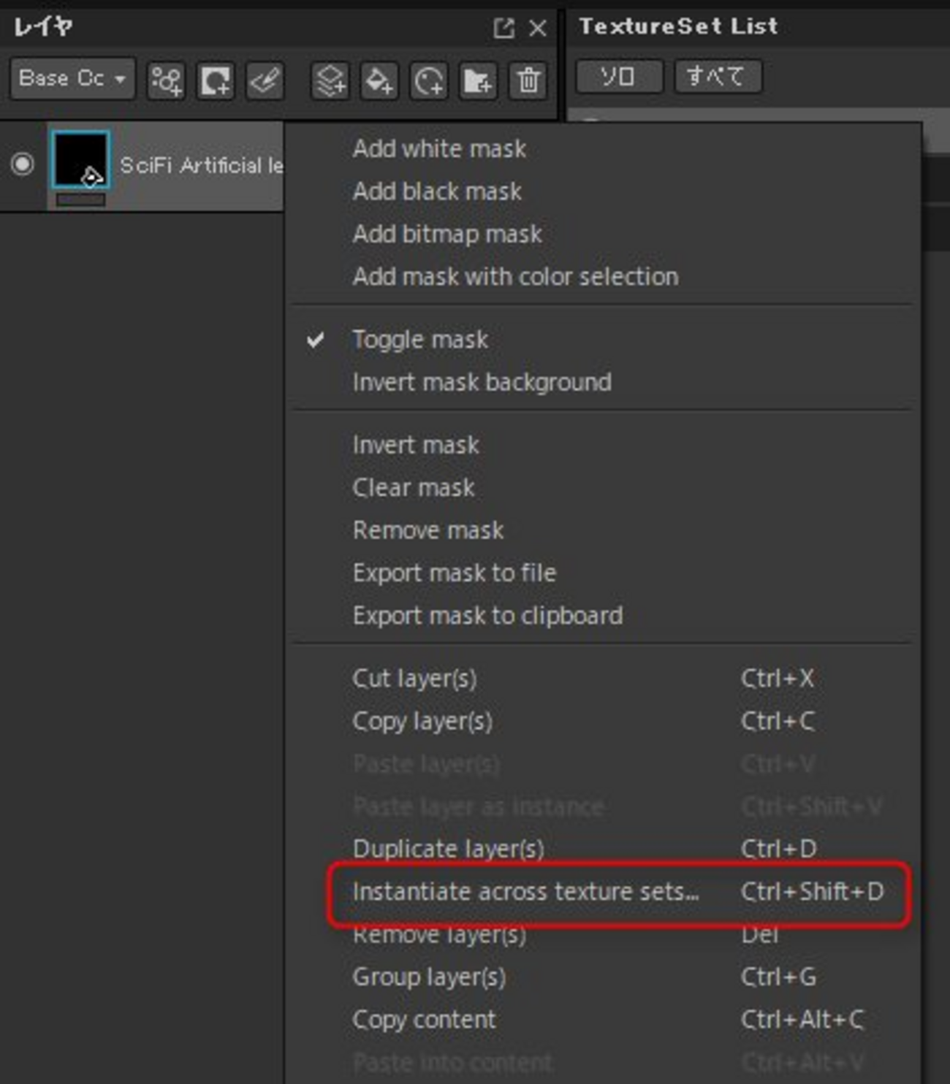
Task: Select Export mask to file
Action: click(x=601, y=573)
